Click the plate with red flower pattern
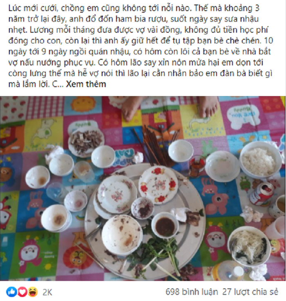This screenshot has width=286, height=301. (158, 184)
